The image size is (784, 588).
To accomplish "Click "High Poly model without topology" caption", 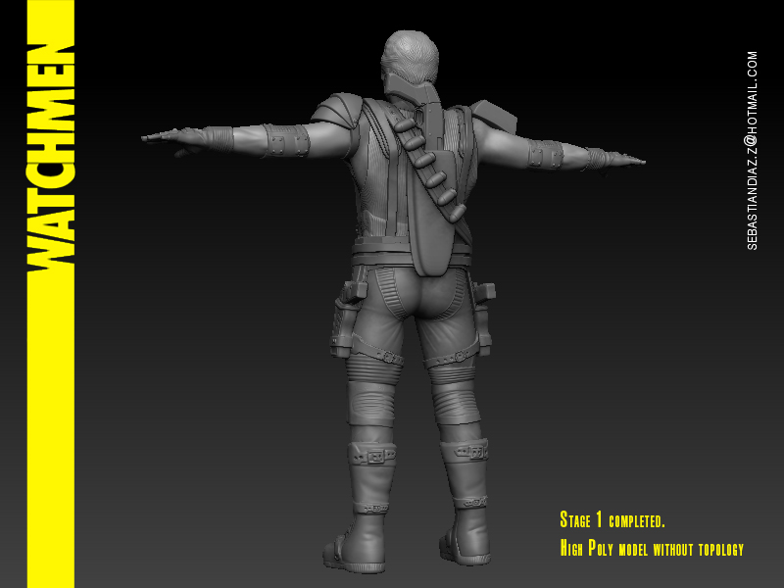I will 652,549.
